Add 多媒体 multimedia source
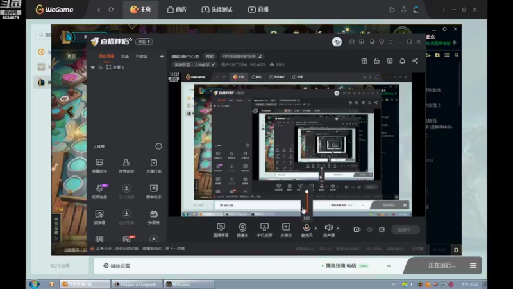Viewport: 513px width, 289px height. [286, 230]
